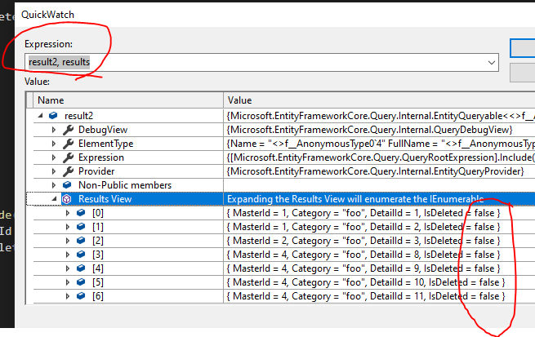Screen dimensions: 535x337
Task: Click the cube icon for item [4]
Action: click(81, 268)
